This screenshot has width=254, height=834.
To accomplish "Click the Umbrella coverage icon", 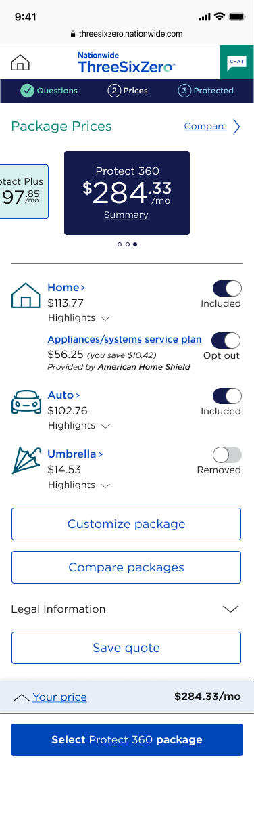I will (25, 460).
